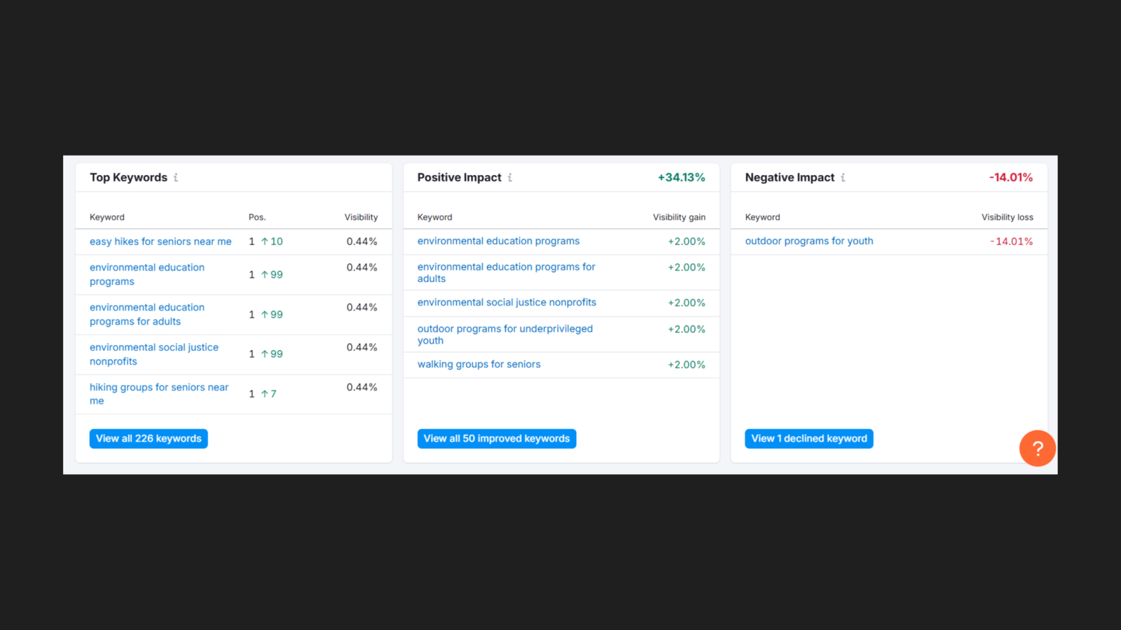This screenshot has height=630, width=1121.
Task: Click the info icon beside Top Keywords
Action: pyautogui.click(x=176, y=178)
